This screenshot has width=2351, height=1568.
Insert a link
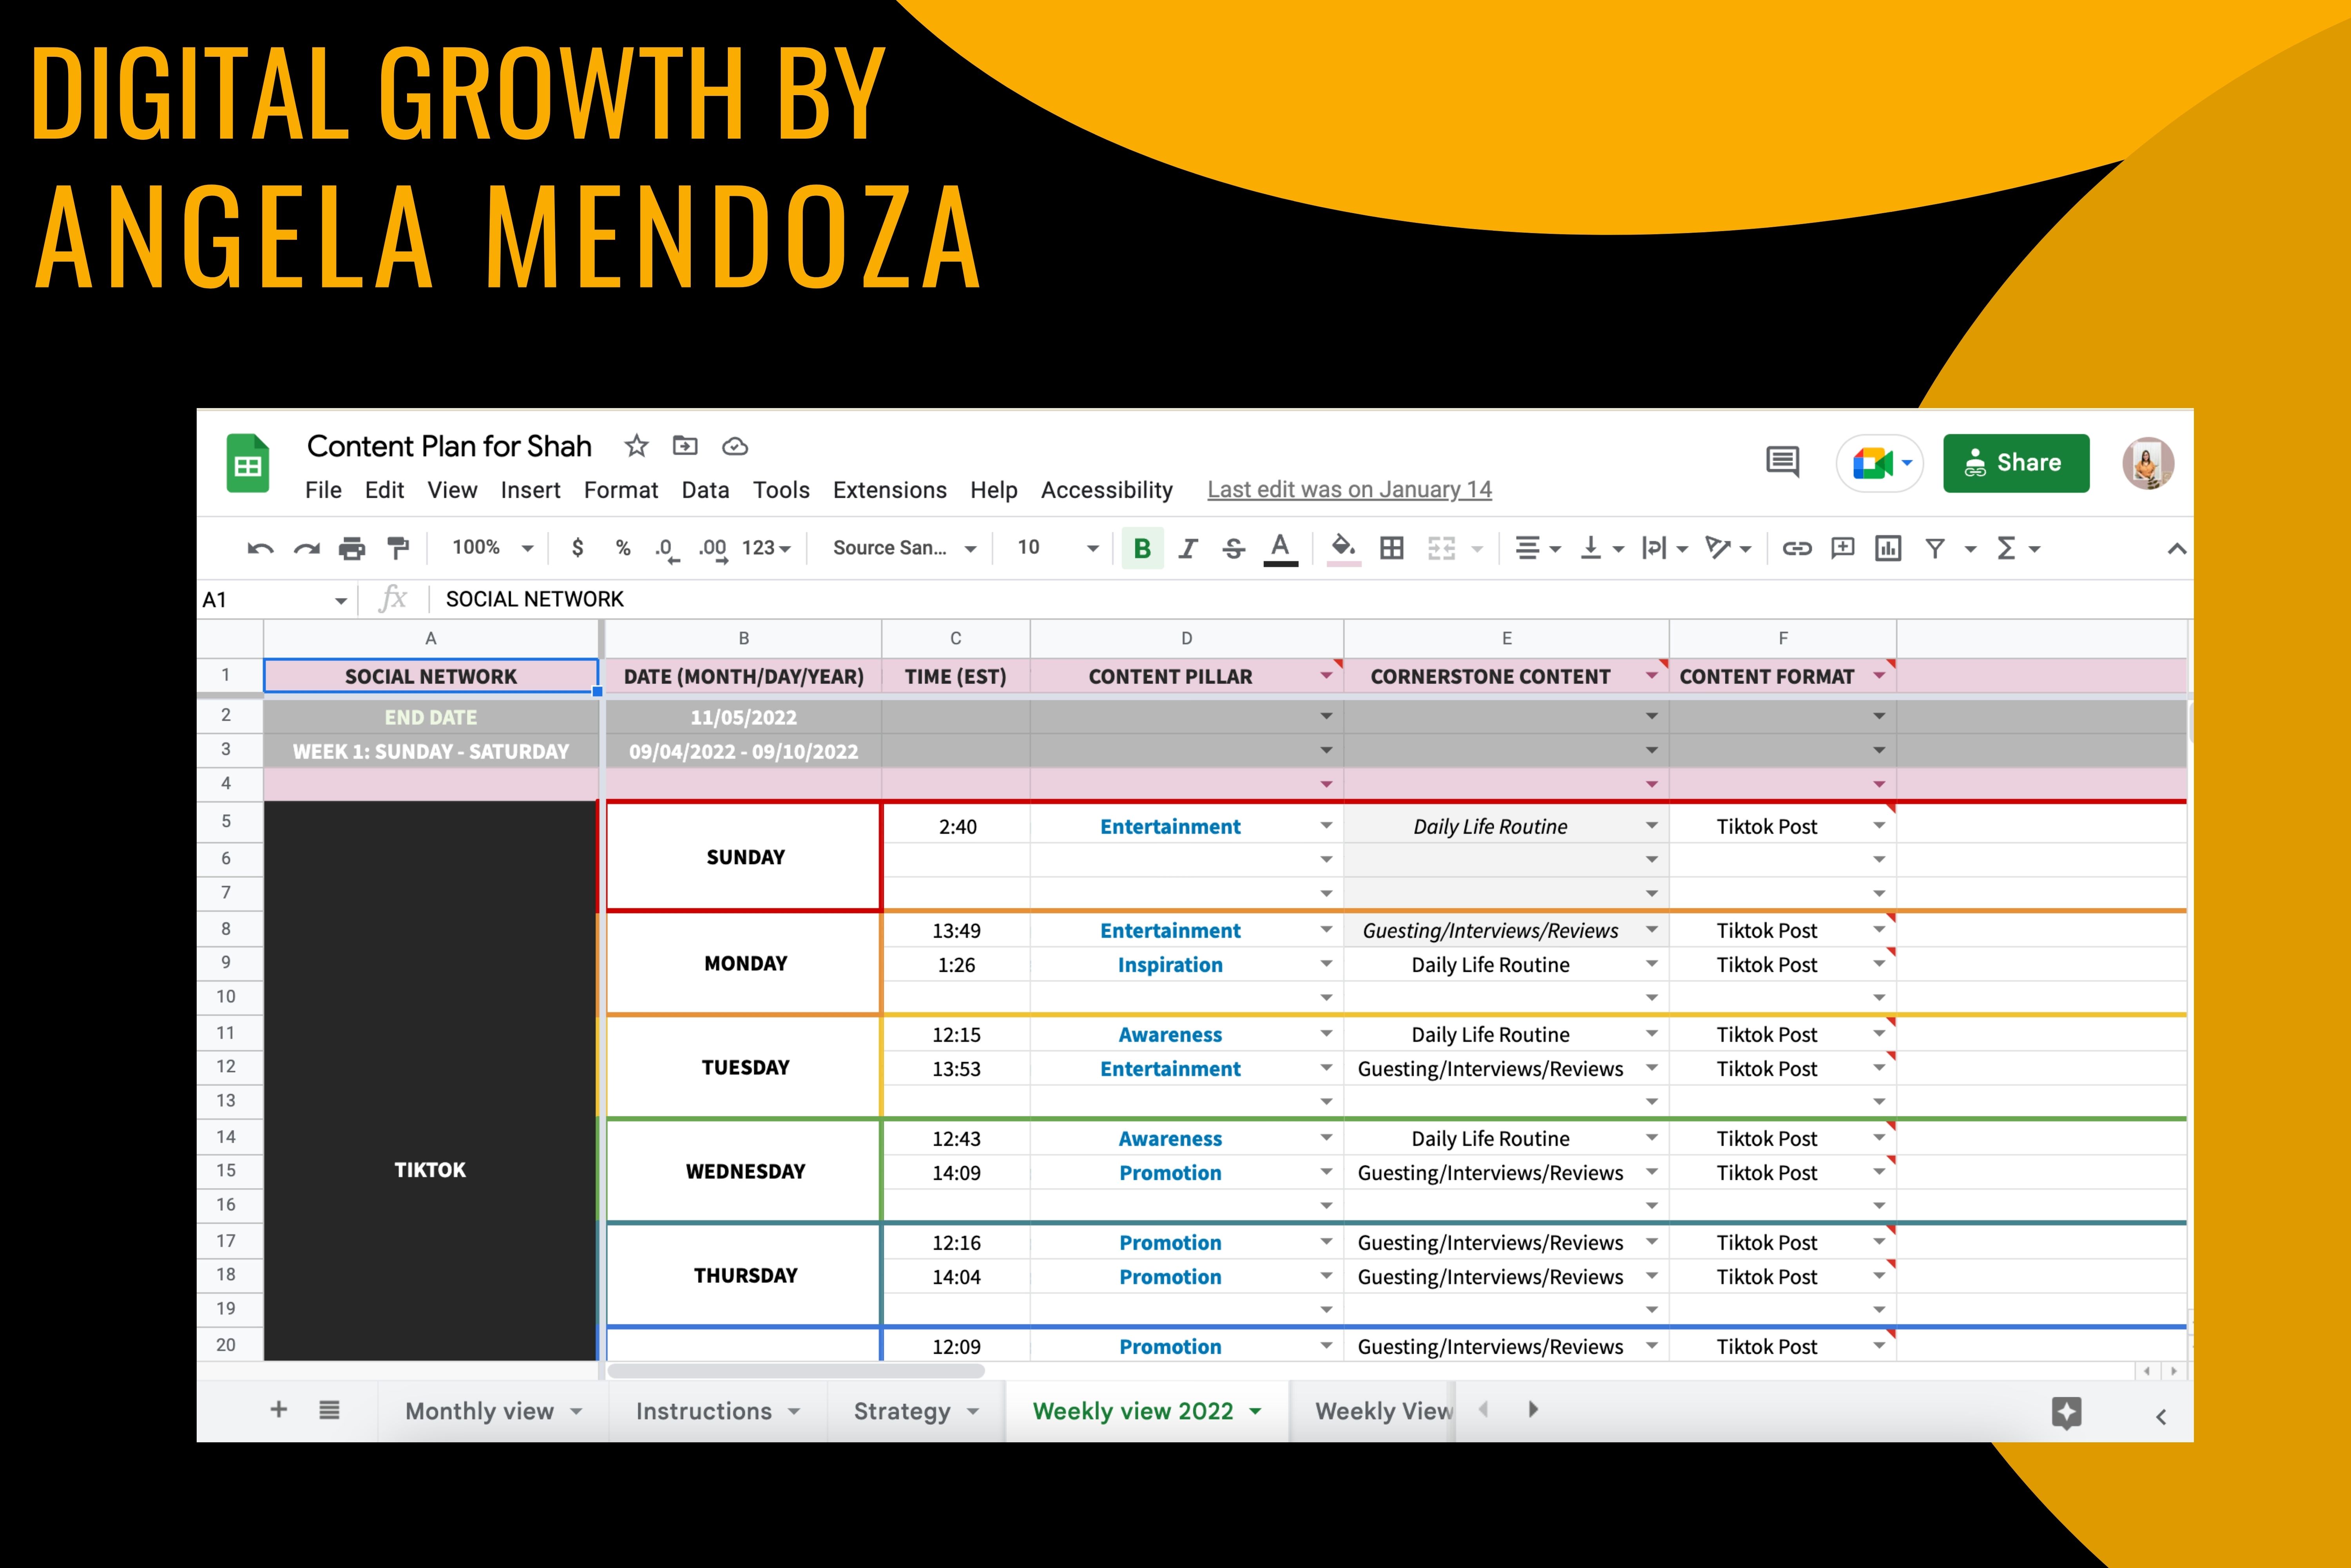tap(1797, 548)
